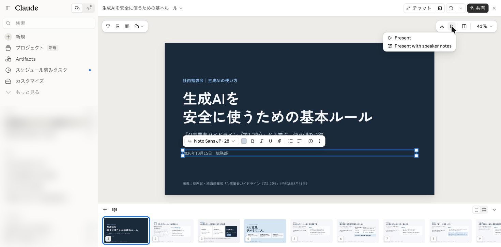Image resolution: width=501 pixels, height=247 pixels.
Task: Collapse the Claude sidebar panel
Action: 8,8
